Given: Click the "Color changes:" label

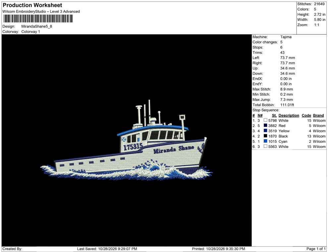Looking at the screenshot, I should pos(265,42).
